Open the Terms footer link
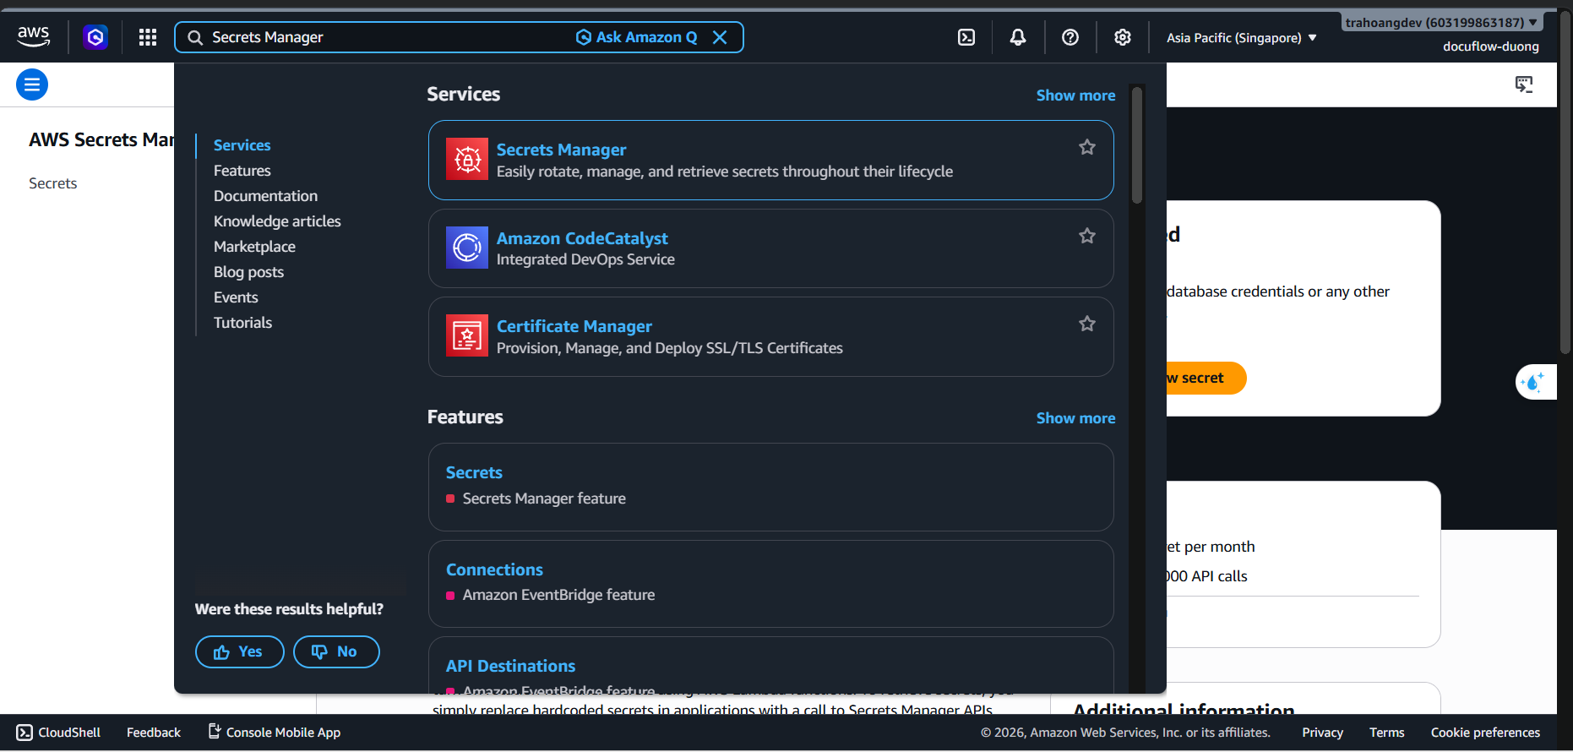 [x=1387, y=733]
